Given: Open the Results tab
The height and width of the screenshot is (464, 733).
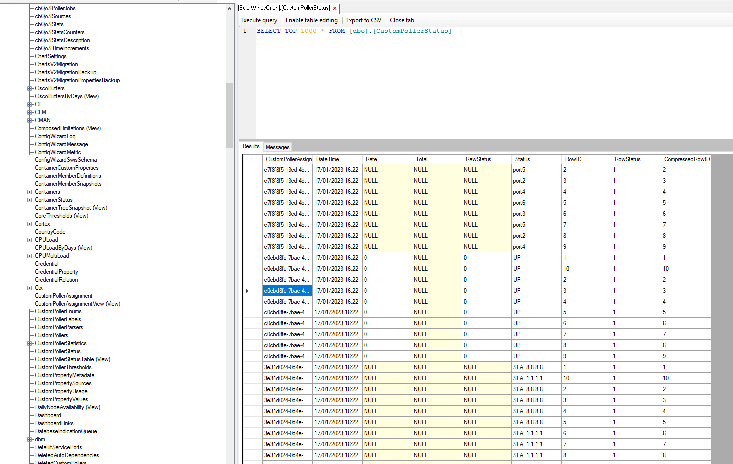Looking at the screenshot, I should 251,146.
